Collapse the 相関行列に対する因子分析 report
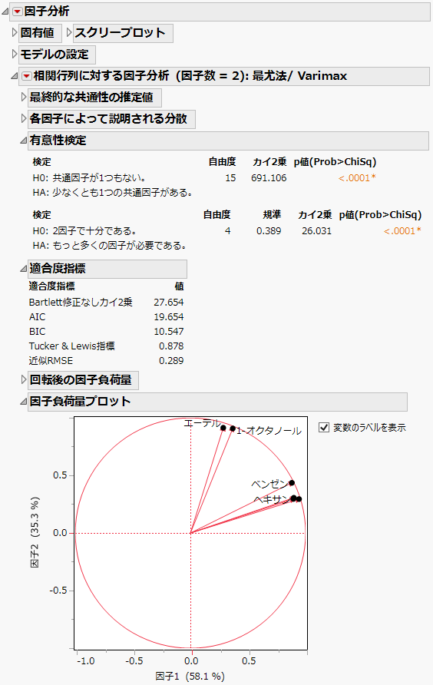Image resolution: width=433 pixels, height=685 pixels. point(15,77)
